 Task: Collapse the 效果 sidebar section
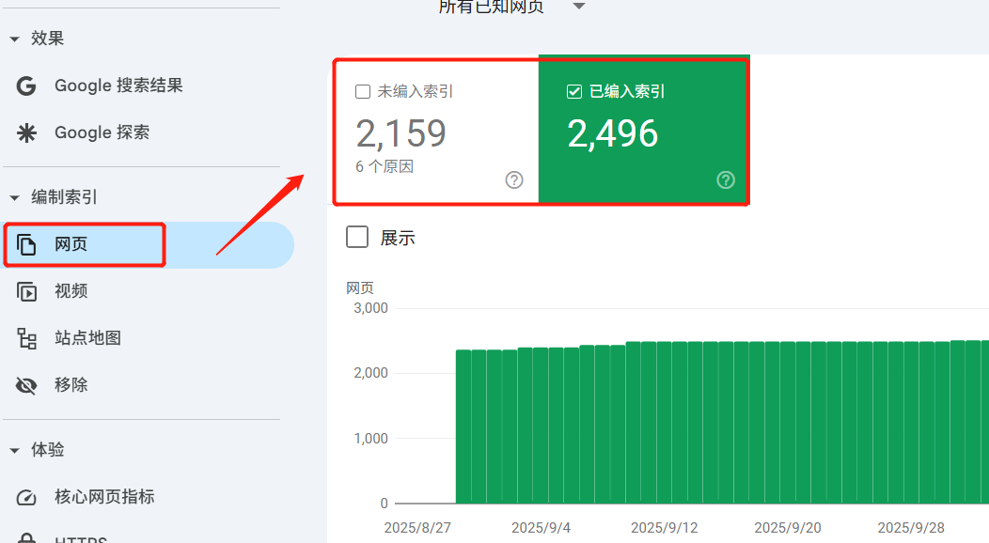(x=12, y=39)
